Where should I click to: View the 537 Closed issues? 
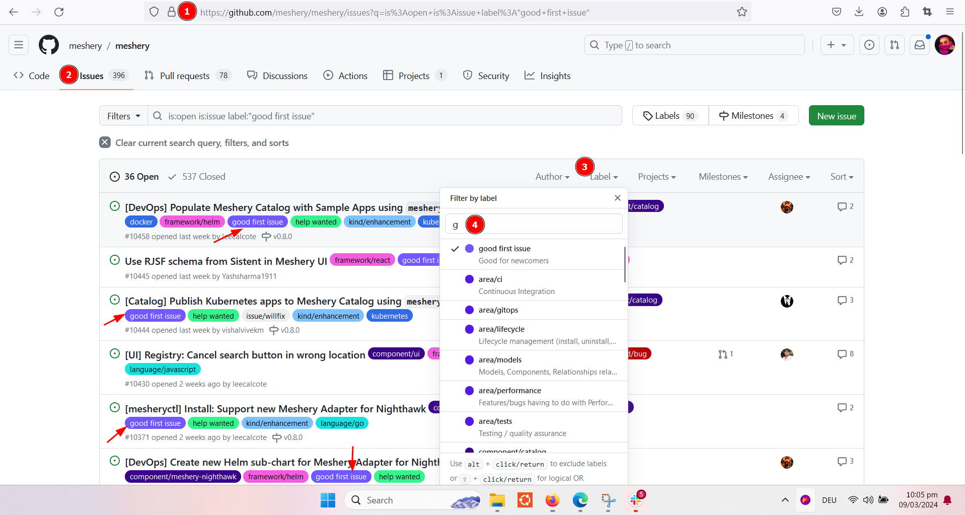tap(197, 177)
